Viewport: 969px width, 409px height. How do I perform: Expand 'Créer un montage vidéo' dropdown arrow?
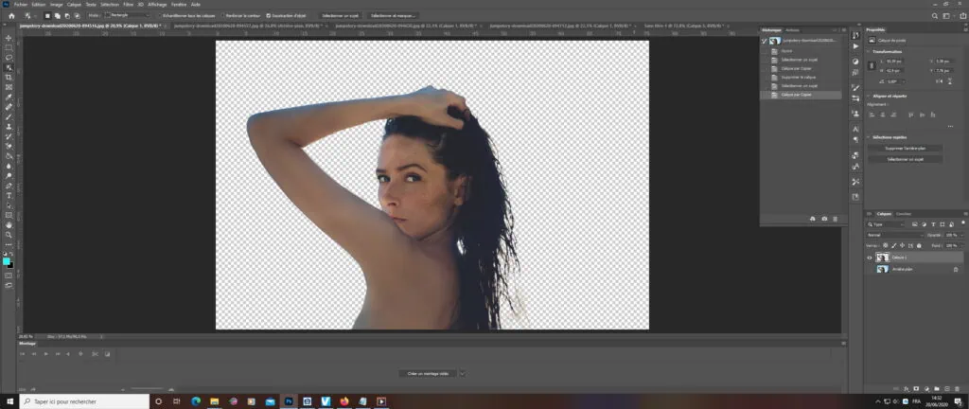point(463,374)
